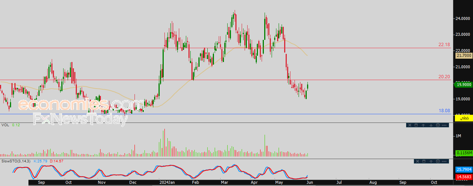Click the May time axis label
The width and height of the screenshot is (473, 186).
[279, 182]
